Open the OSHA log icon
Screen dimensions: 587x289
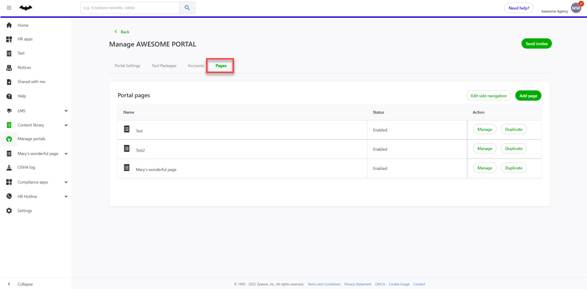(8, 167)
